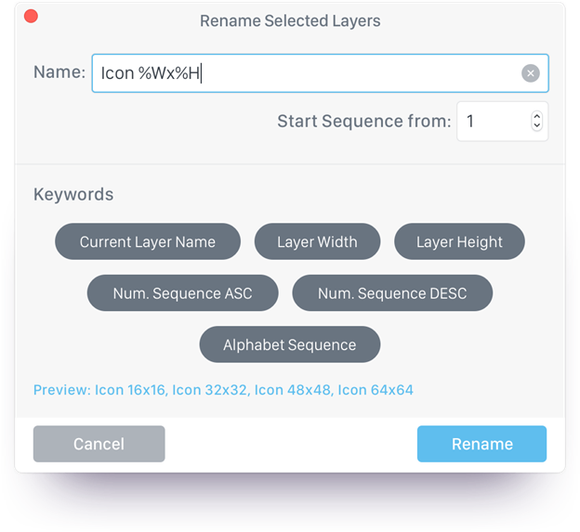The height and width of the screenshot is (532, 580).
Task: Click the stepper down arrow
Action: (536, 126)
